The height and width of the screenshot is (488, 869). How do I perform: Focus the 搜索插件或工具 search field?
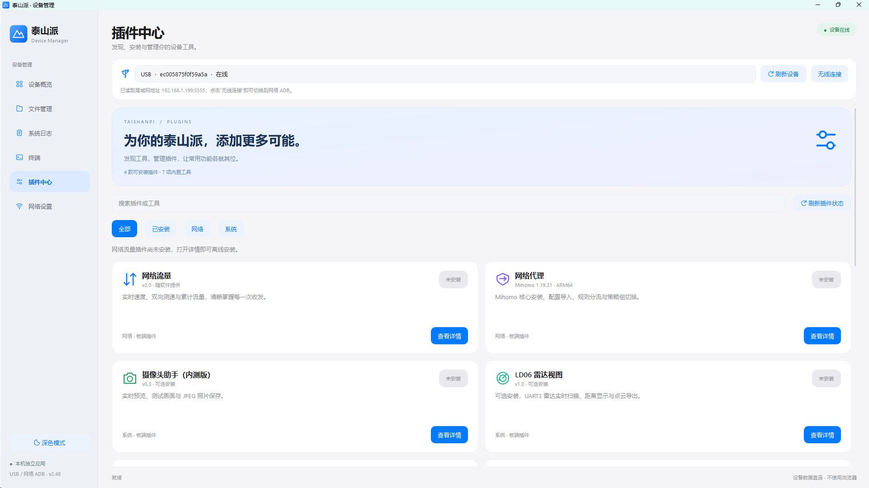[x=448, y=203]
